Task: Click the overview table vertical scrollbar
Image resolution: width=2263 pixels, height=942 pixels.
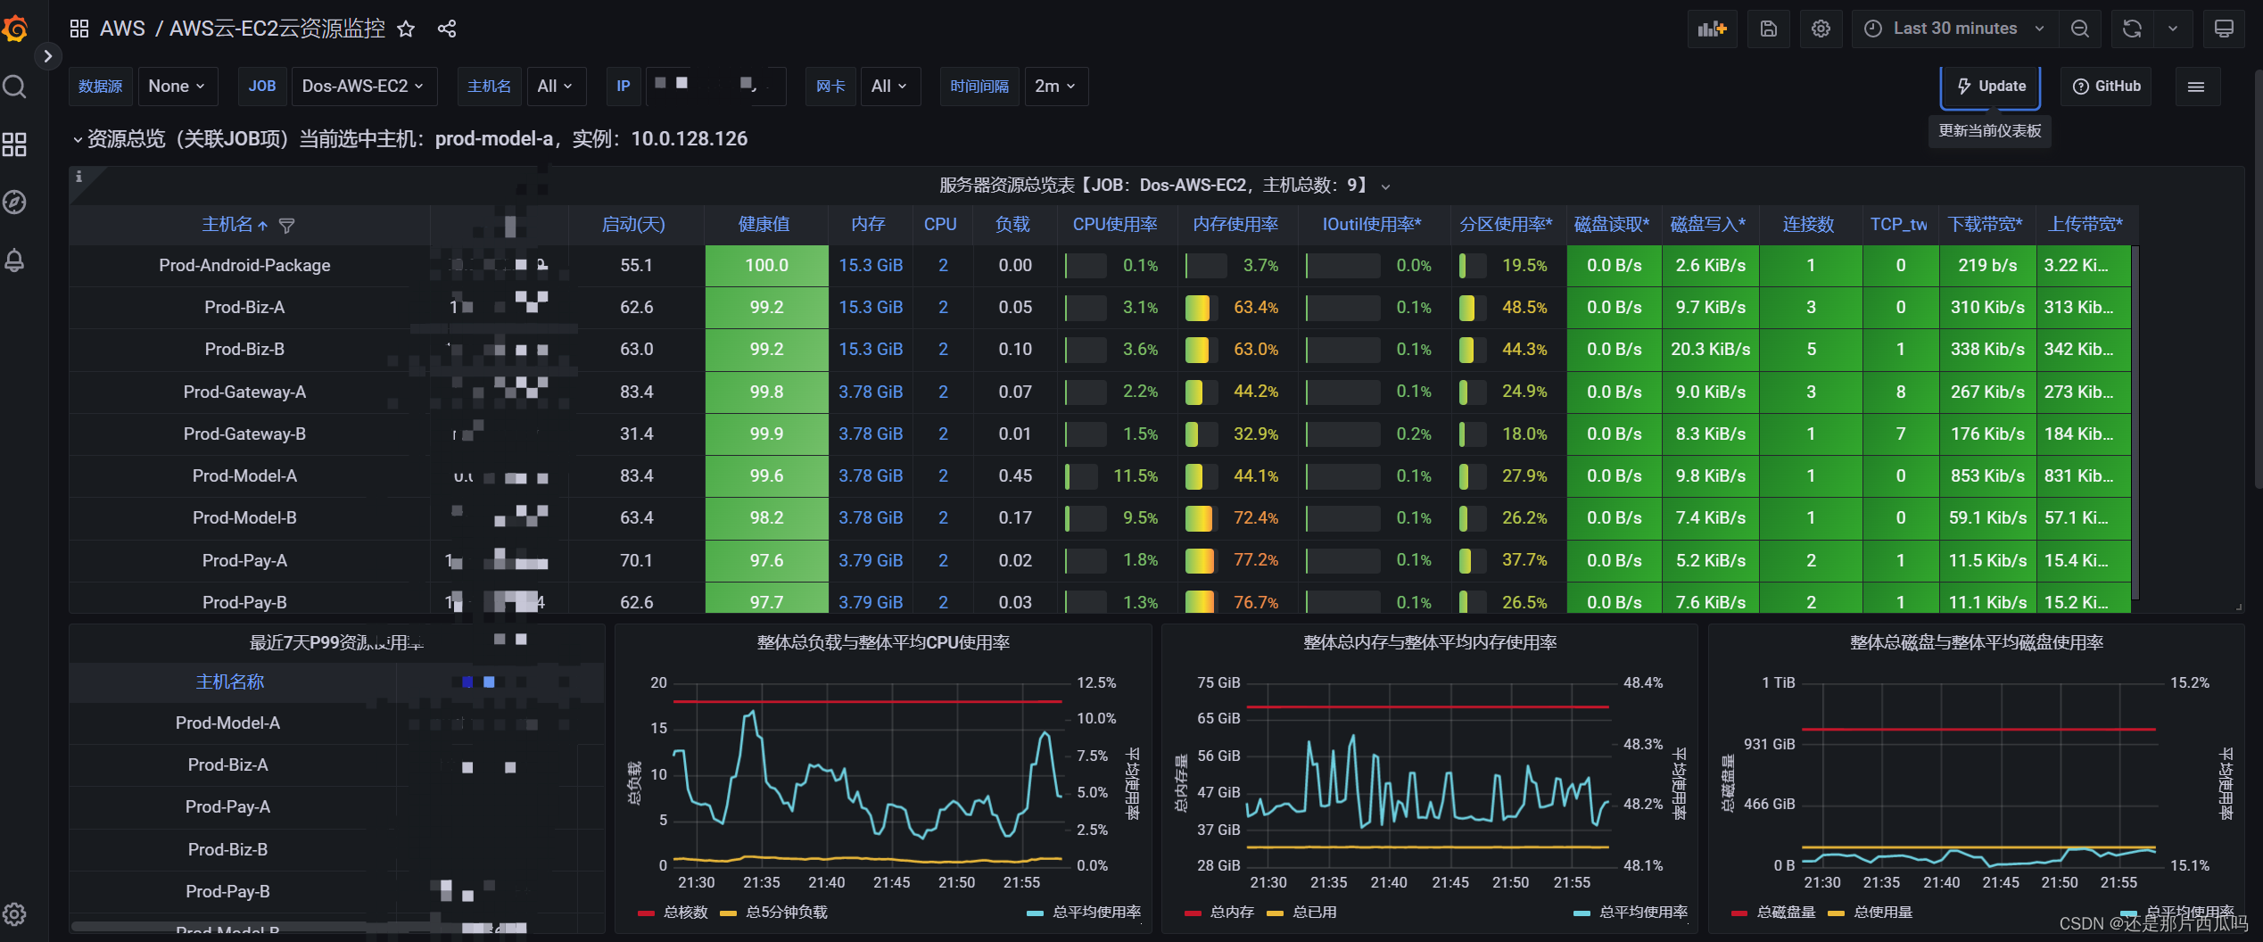Action: coord(2135,424)
